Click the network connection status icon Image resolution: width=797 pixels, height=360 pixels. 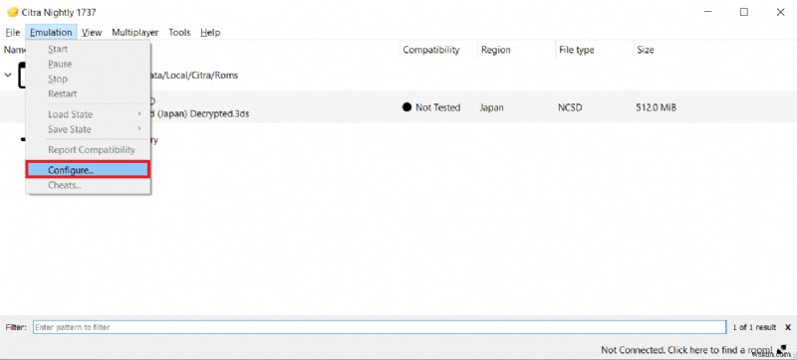coord(783,349)
